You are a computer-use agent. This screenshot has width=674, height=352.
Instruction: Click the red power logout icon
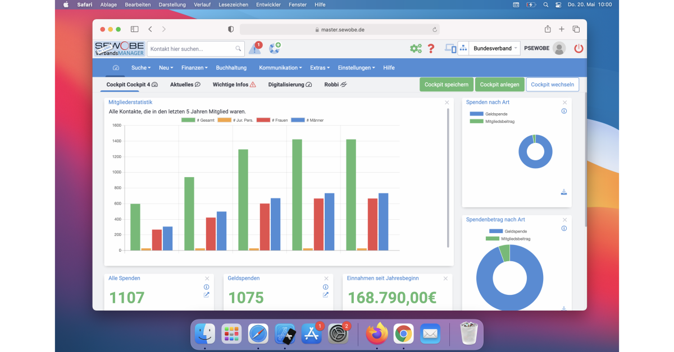579,49
